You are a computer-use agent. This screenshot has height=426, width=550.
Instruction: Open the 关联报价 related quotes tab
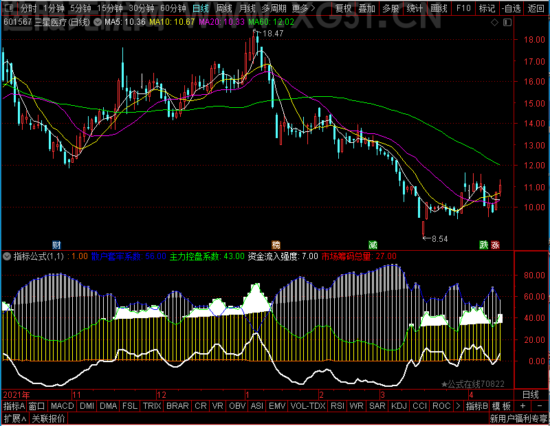[x=48, y=418]
